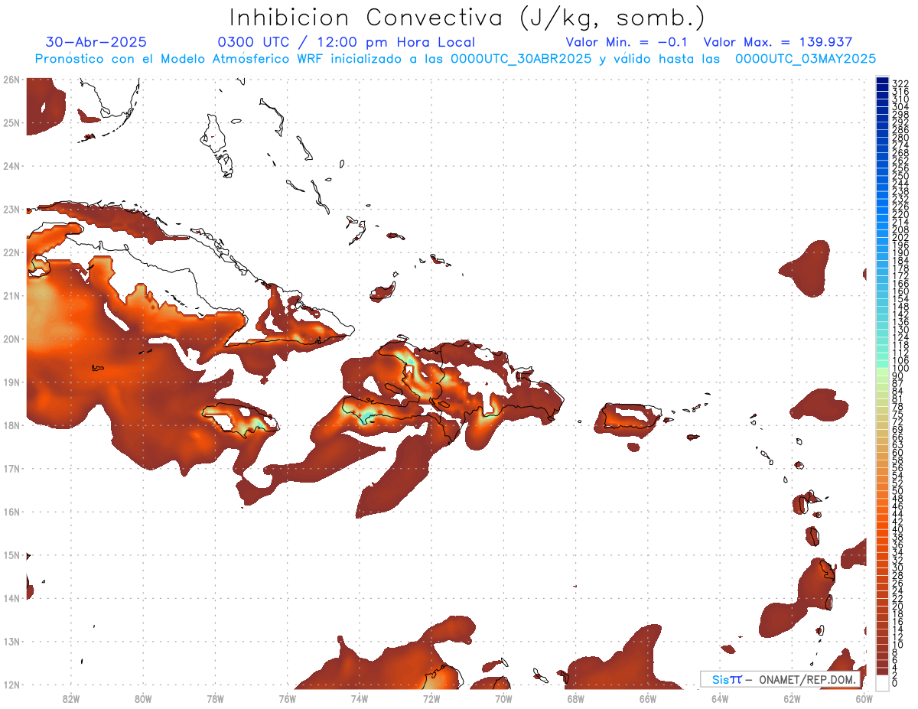Viewport: 918px width, 709px height.
Task: Click the '78W' longitude label
Action: tap(215, 698)
